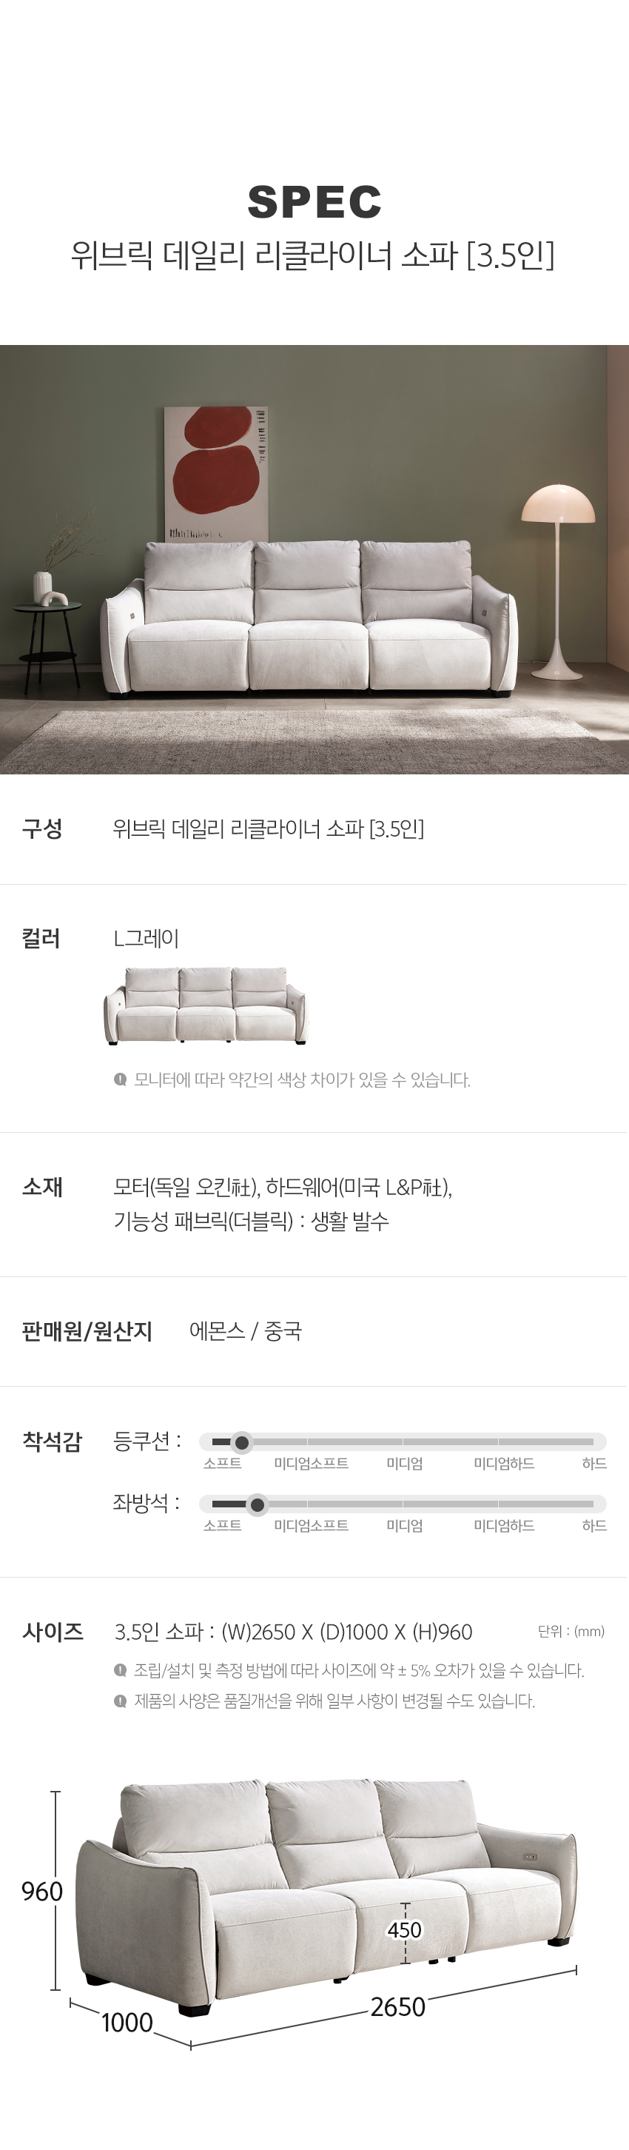The height and width of the screenshot is (2150, 629).
Task: Click the 1000 depth dimension label
Action: click(x=127, y=2023)
